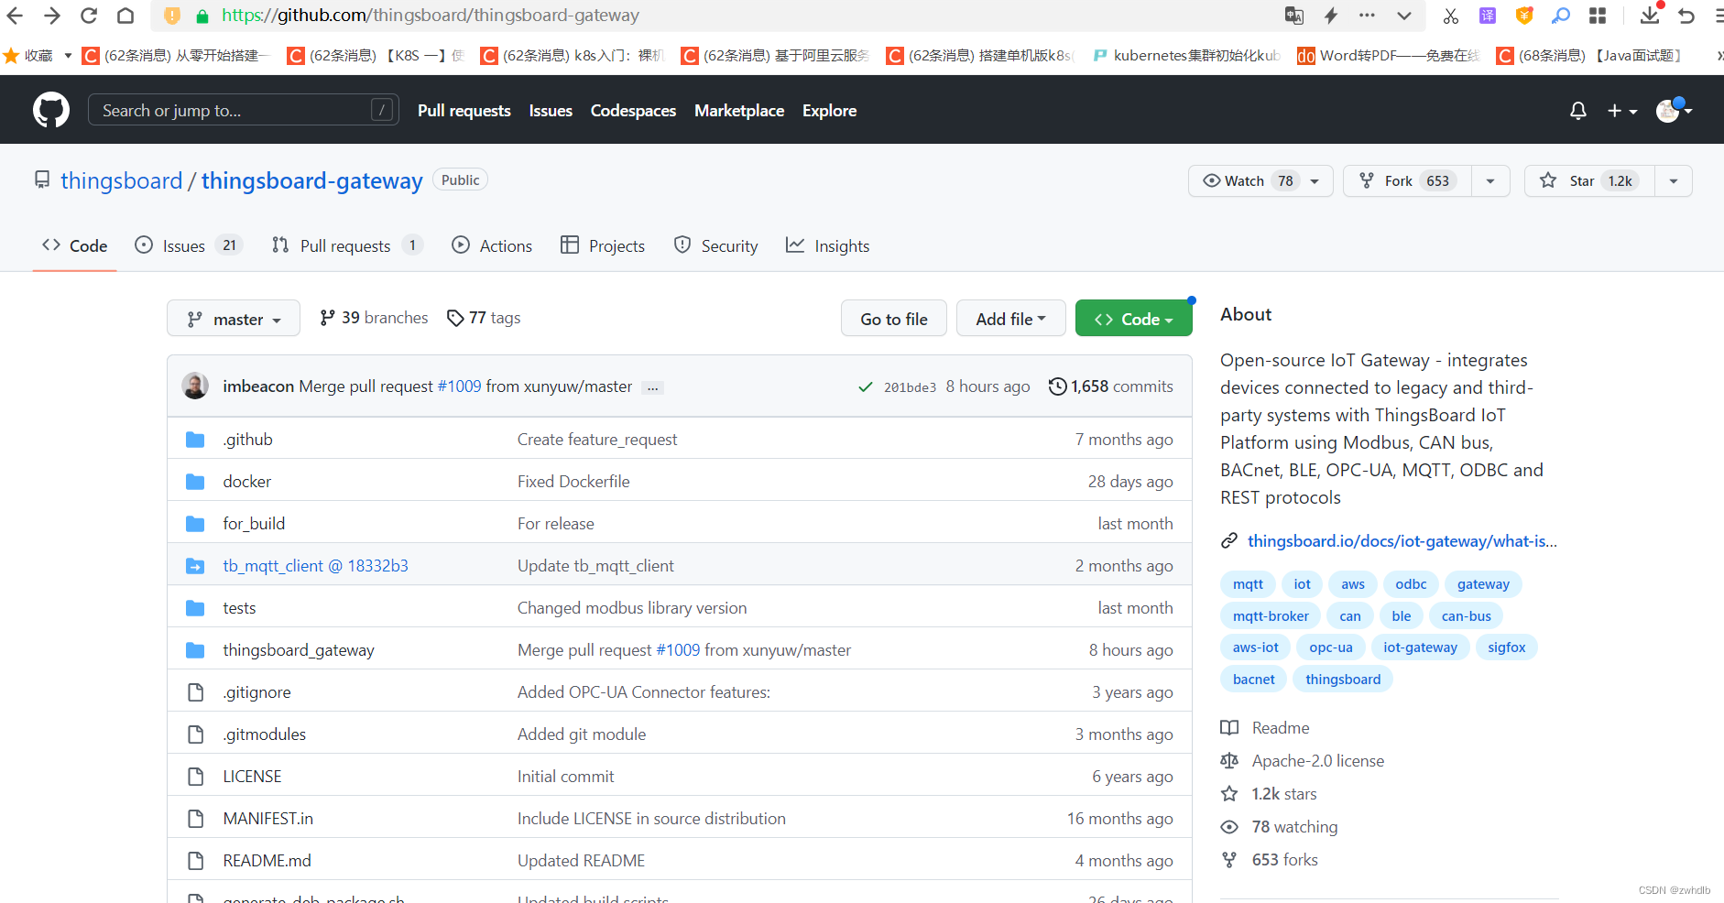Expand commit message ellipsis button
The image size is (1724, 903).
[652, 387]
